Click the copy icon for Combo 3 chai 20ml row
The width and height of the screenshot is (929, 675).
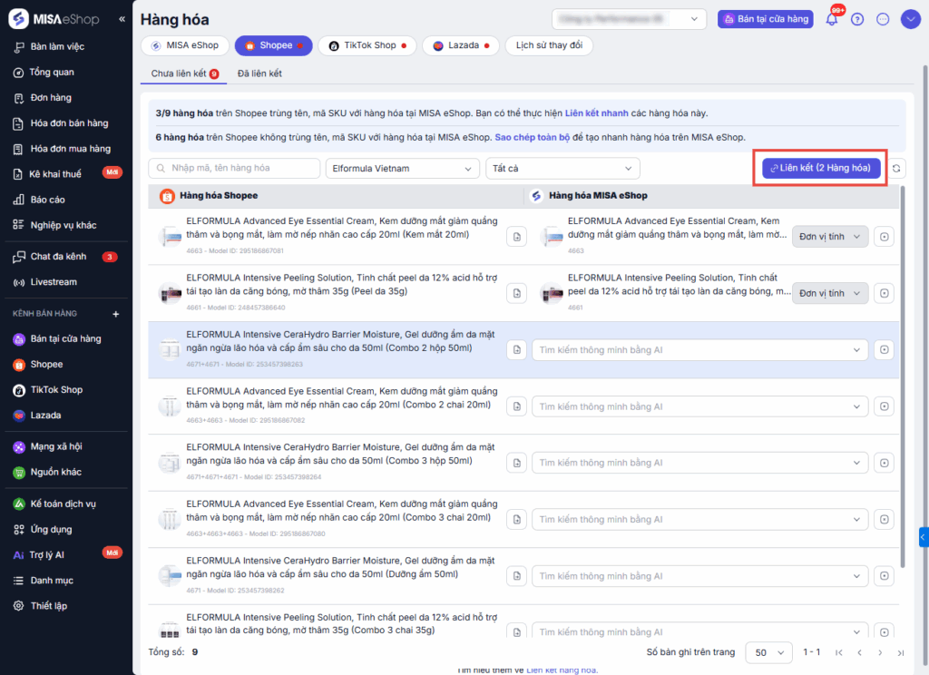(x=516, y=519)
